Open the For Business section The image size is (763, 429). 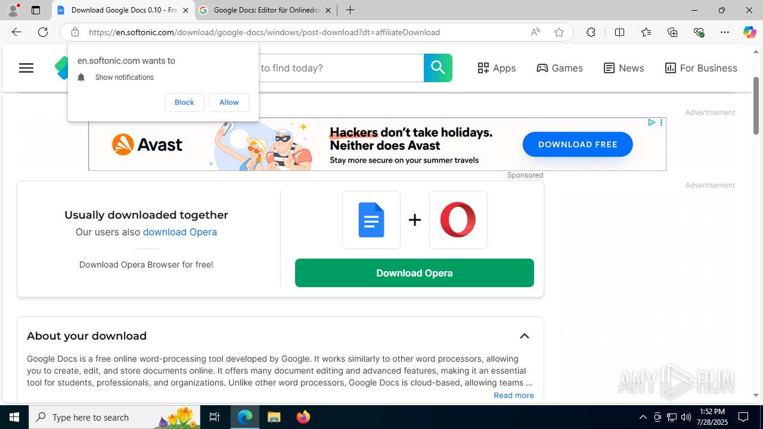click(x=701, y=68)
